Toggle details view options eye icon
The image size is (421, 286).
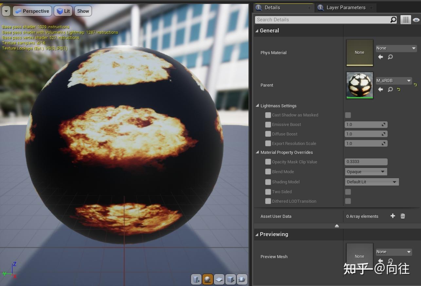tap(416, 20)
